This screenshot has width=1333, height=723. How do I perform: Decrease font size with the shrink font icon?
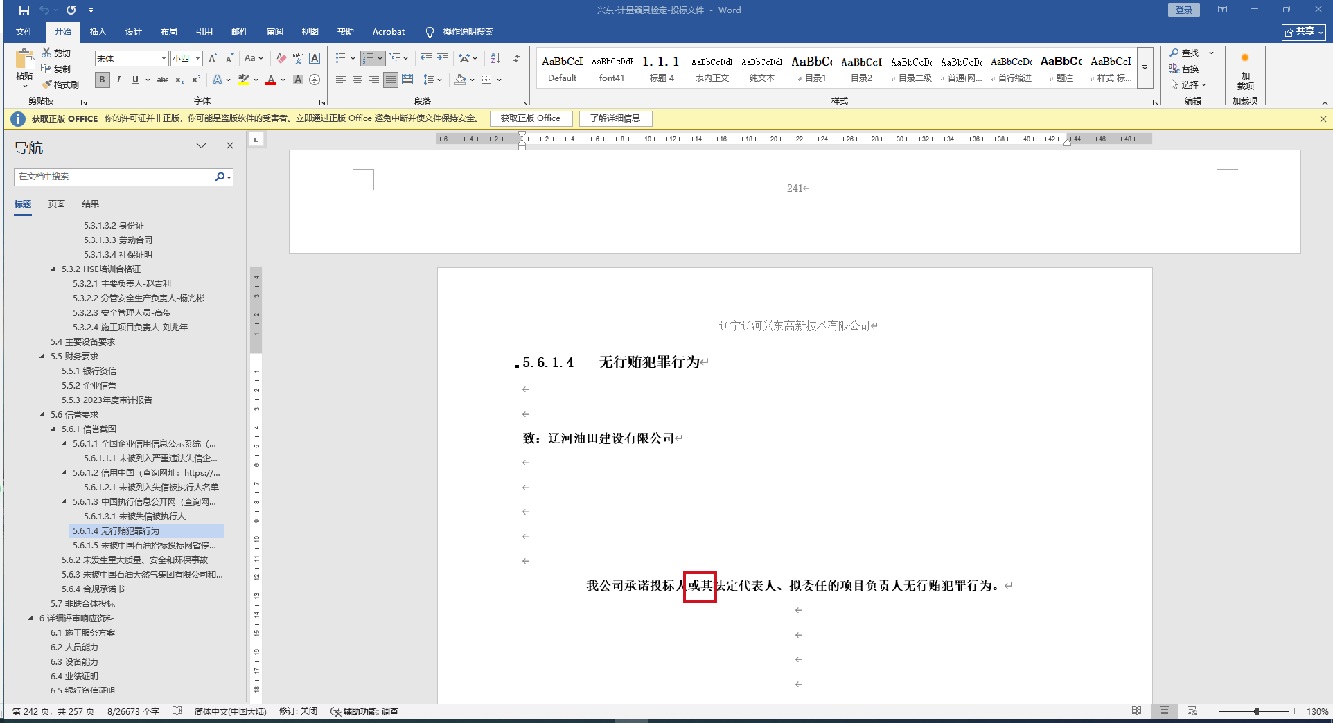click(x=229, y=58)
